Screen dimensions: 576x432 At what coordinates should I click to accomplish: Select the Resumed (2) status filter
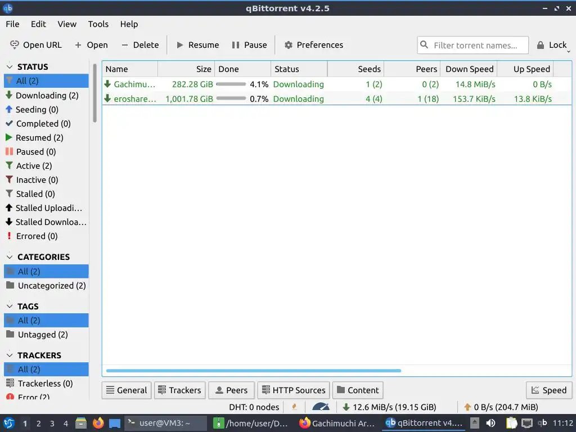pos(46,138)
